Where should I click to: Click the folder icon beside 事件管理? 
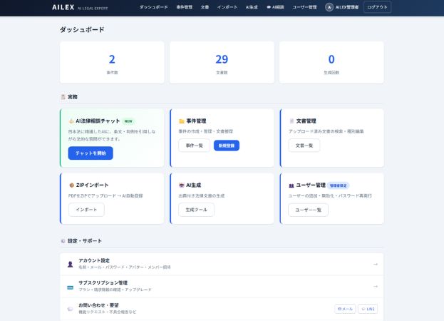tap(182, 121)
